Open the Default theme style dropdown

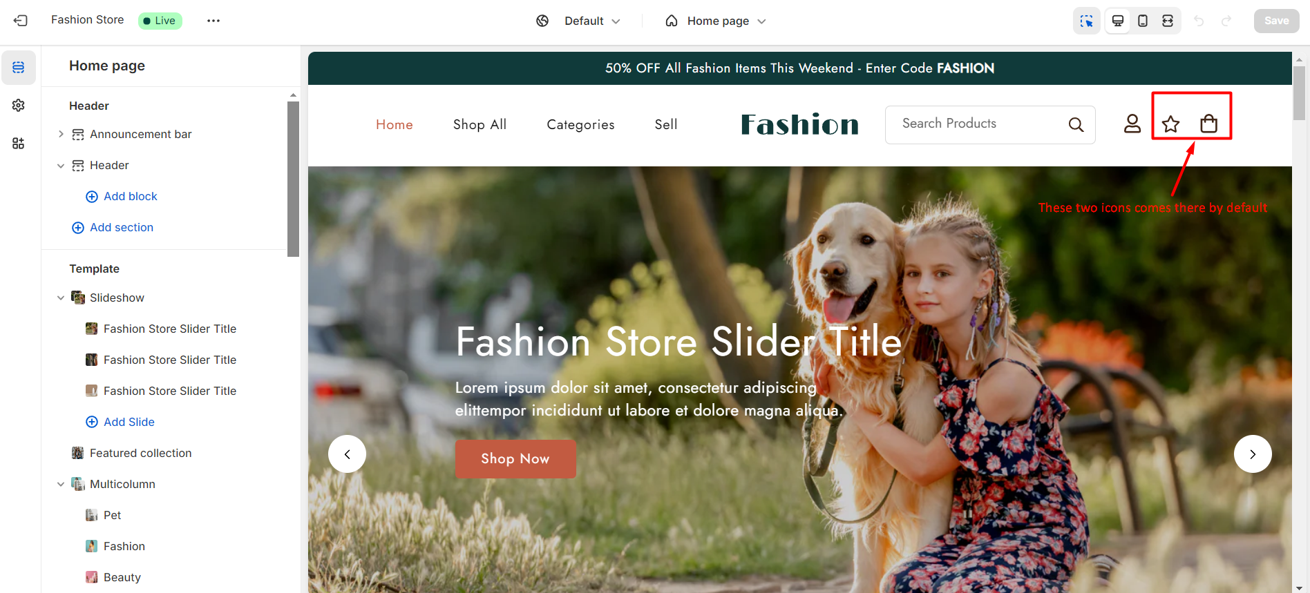click(x=579, y=21)
